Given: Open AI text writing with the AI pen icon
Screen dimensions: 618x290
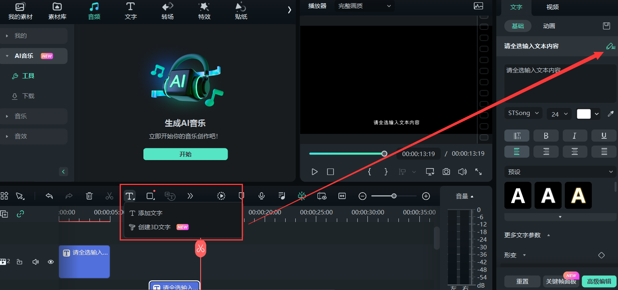Looking at the screenshot, I should (x=610, y=46).
